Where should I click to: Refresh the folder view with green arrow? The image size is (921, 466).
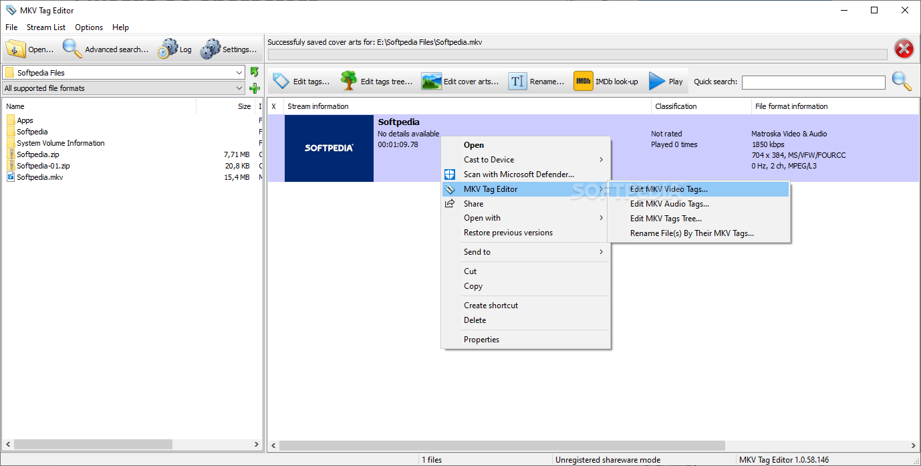tap(255, 72)
